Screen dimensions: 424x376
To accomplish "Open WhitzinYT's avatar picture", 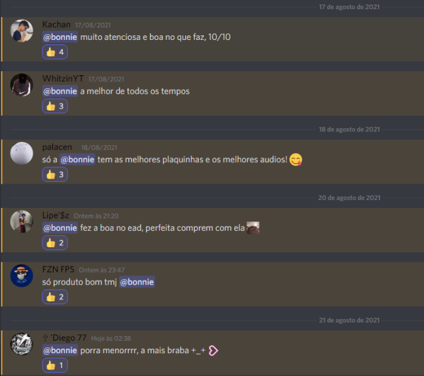I will click(22, 85).
